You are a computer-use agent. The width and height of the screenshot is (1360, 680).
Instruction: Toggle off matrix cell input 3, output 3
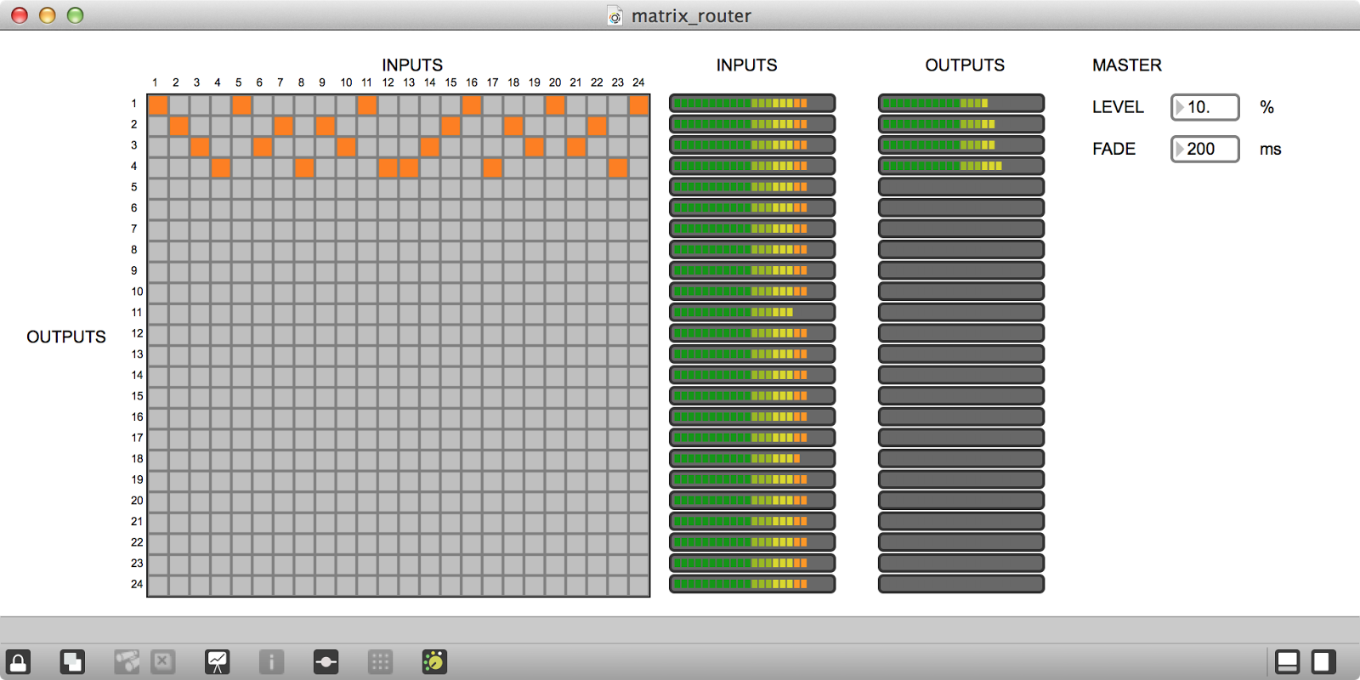point(200,146)
